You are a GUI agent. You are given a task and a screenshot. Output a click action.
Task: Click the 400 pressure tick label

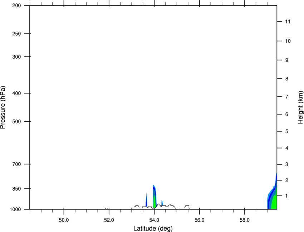click(x=16, y=93)
